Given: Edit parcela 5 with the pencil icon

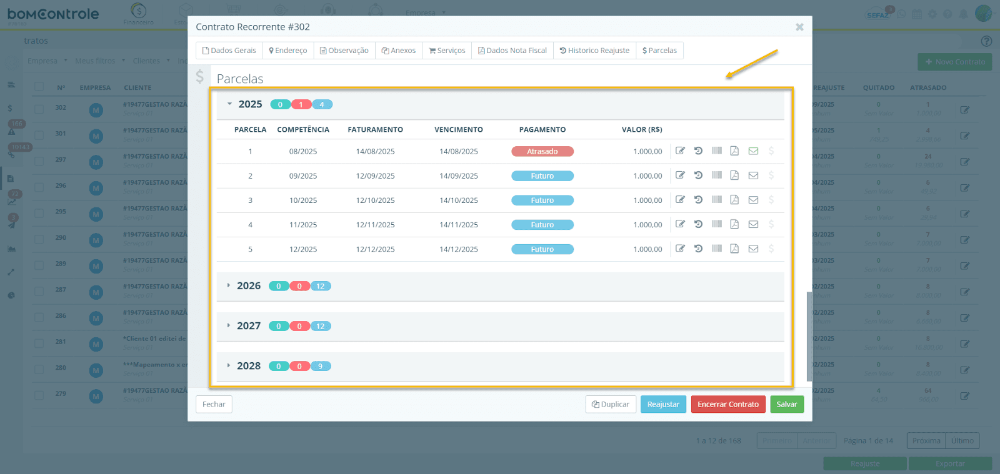Looking at the screenshot, I should 680,248.
